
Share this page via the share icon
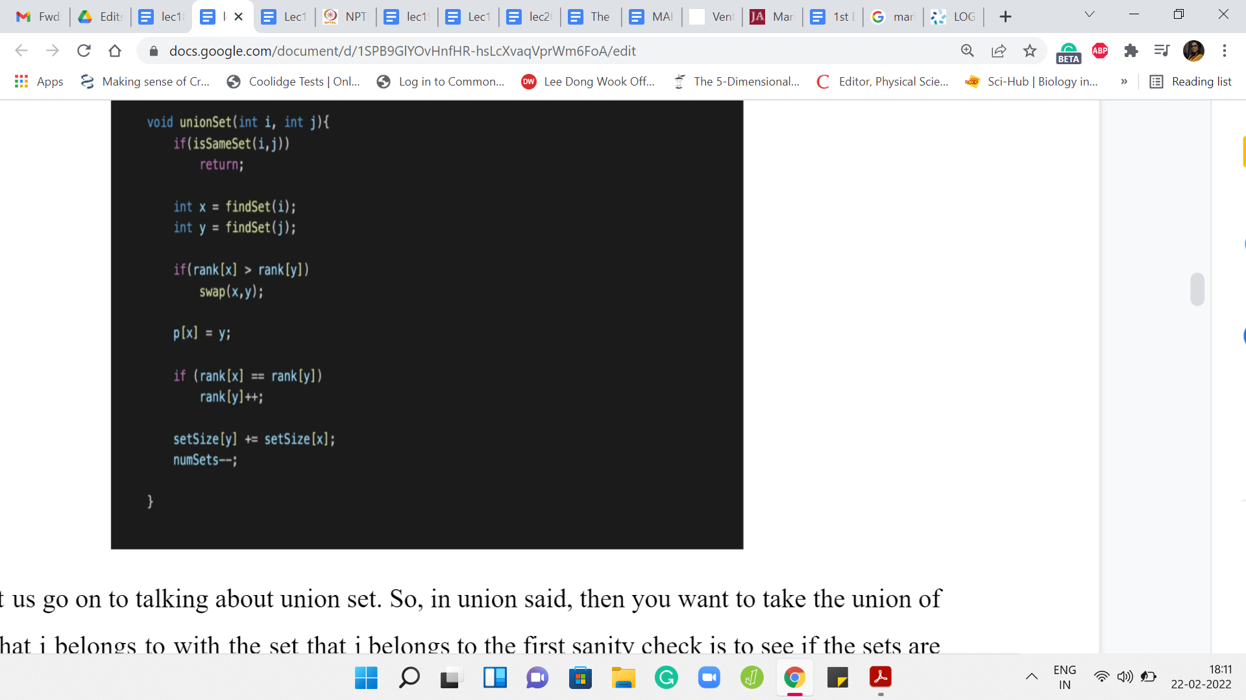click(x=999, y=51)
